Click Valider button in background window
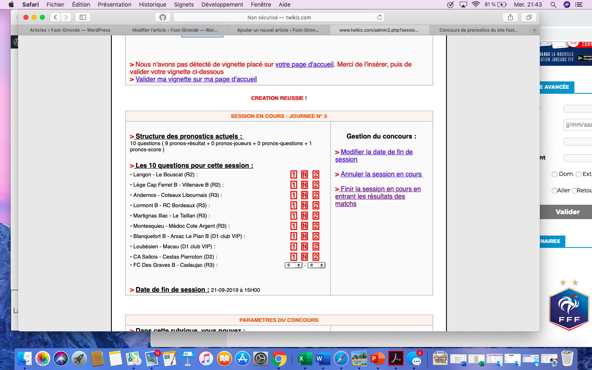Screen dimensions: 592x370 click(x=566, y=212)
